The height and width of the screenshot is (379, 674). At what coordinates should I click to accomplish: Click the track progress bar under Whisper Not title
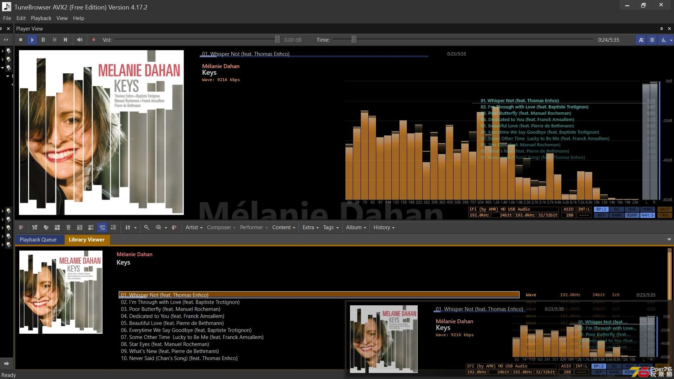[x=314, y=56]
